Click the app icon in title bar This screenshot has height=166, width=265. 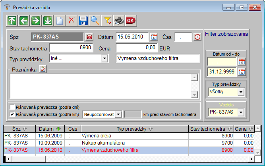click(x=7, y=7)
